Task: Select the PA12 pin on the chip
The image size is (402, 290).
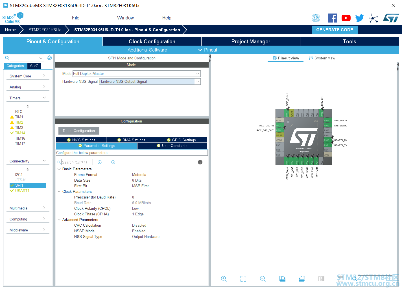Action: tap(327, 130)
